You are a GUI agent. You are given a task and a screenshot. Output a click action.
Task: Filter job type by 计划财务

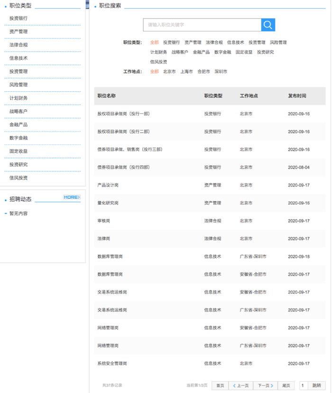(158, 52)
